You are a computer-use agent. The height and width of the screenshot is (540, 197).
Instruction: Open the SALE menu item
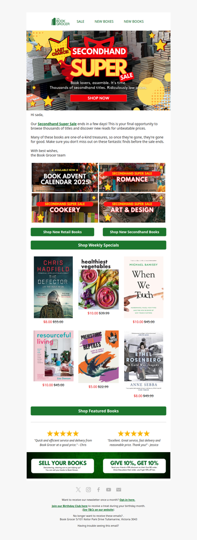click(80, 21)
